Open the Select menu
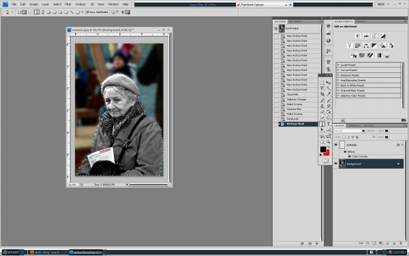409x256 pixels. (57, 4)
